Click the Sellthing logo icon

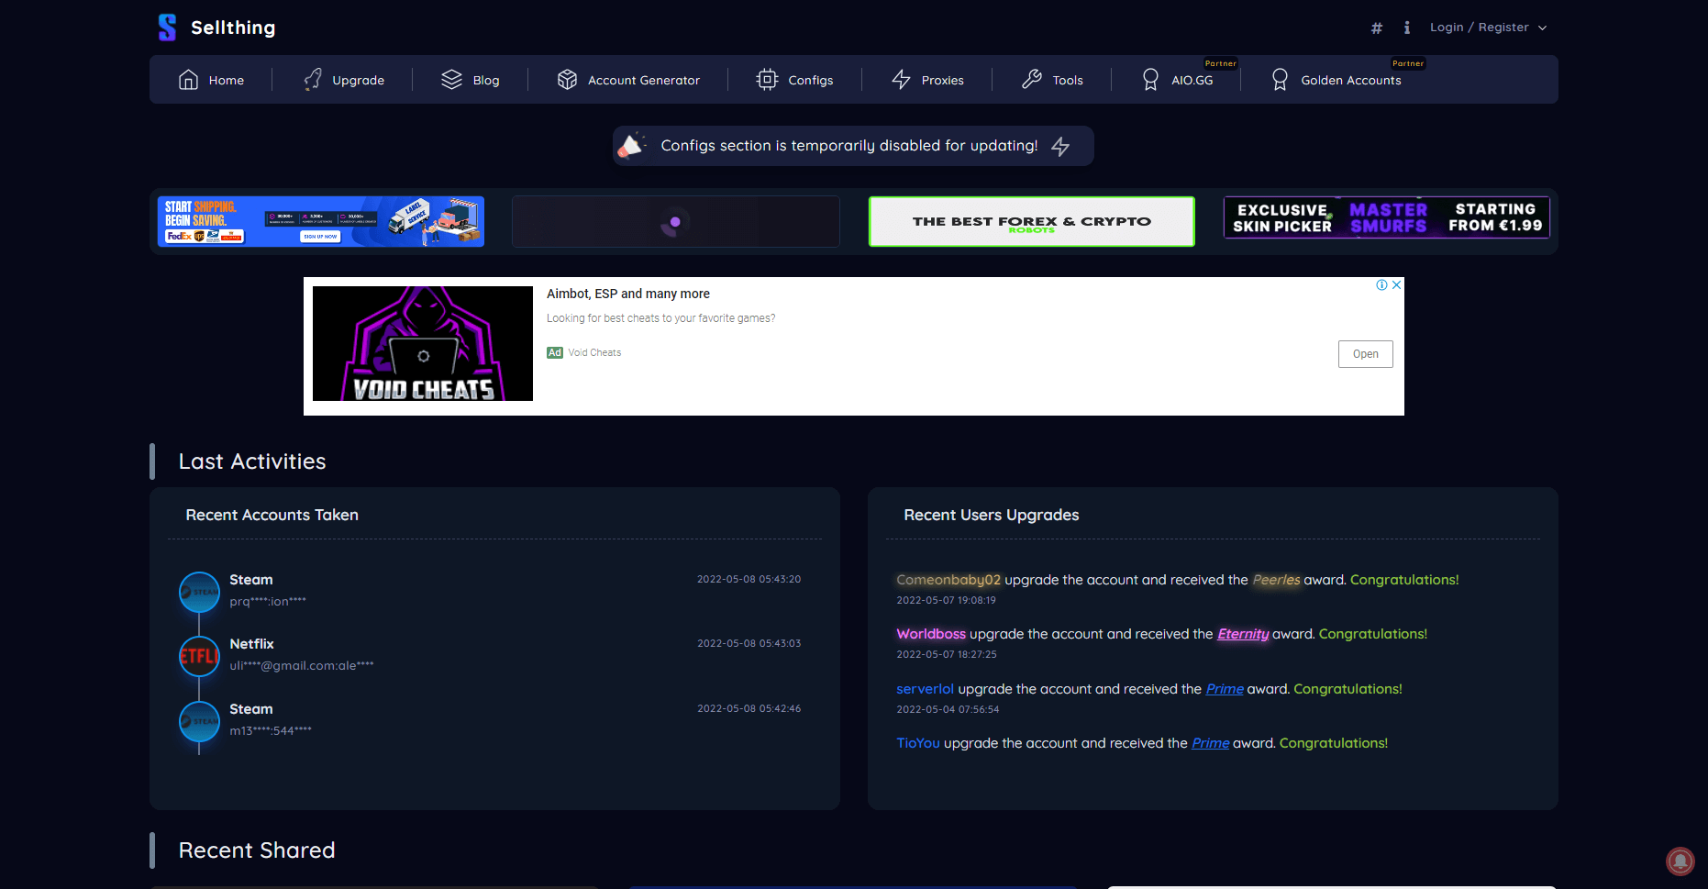click(167, 28)
